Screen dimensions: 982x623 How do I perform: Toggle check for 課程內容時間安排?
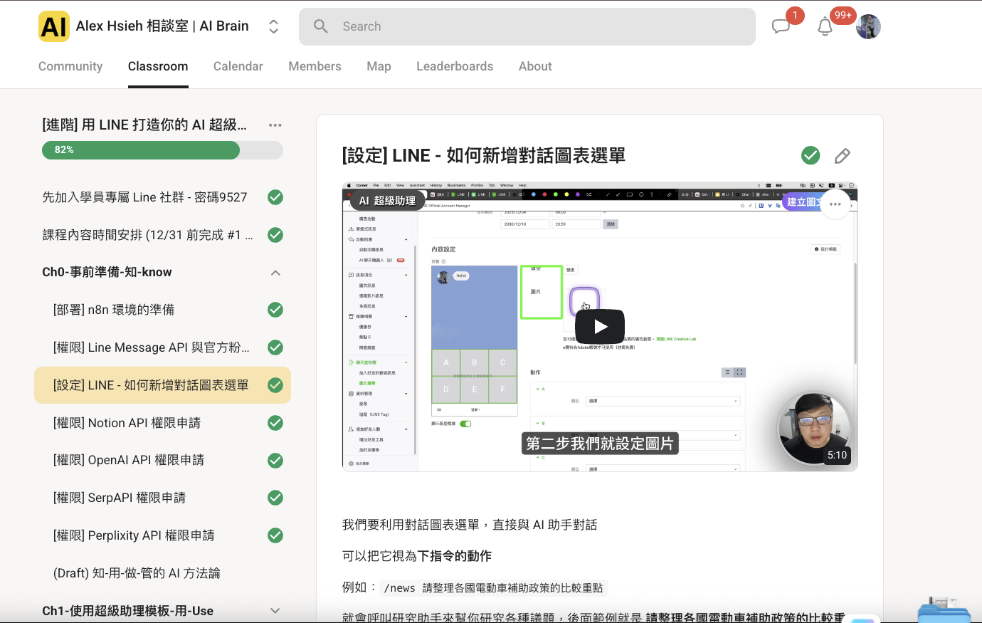275,235
